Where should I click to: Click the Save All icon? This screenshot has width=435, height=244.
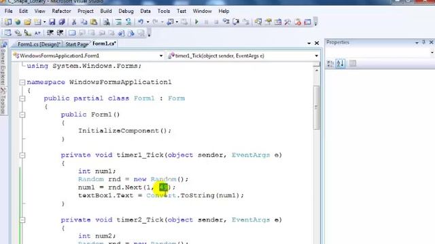[x=62, y=22]
